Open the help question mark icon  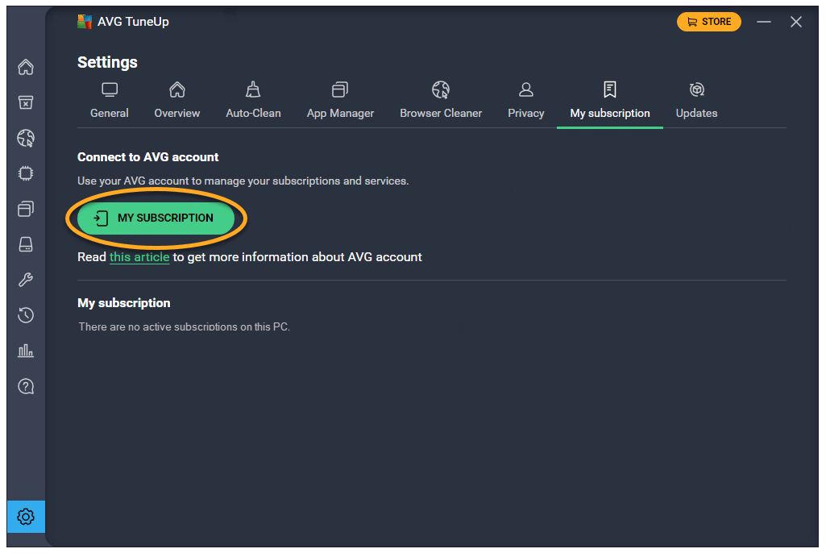coord(26,386)
